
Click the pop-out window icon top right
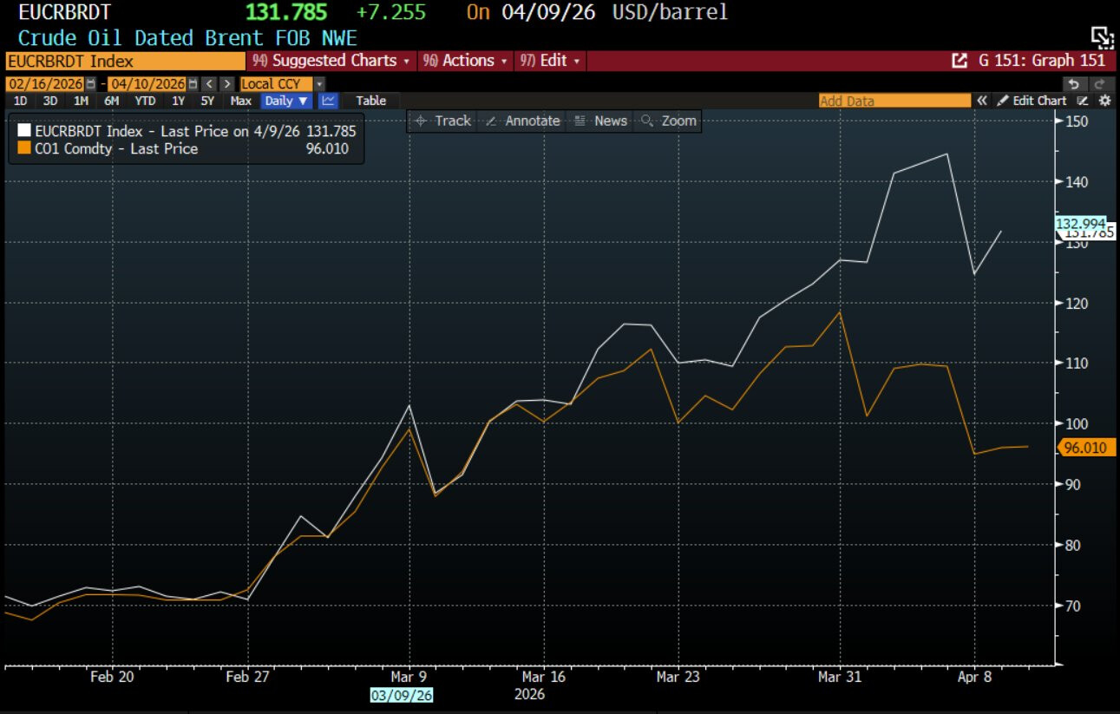[x=1101, y=36]
